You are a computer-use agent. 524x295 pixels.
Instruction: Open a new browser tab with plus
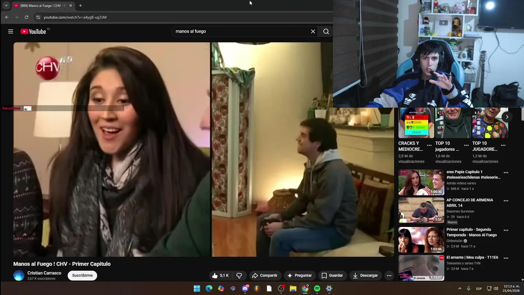80,6
